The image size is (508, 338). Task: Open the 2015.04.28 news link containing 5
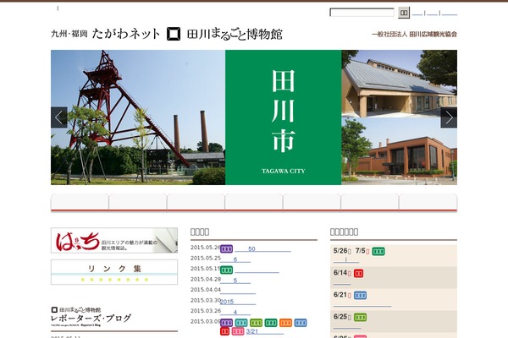pos(235,281)
